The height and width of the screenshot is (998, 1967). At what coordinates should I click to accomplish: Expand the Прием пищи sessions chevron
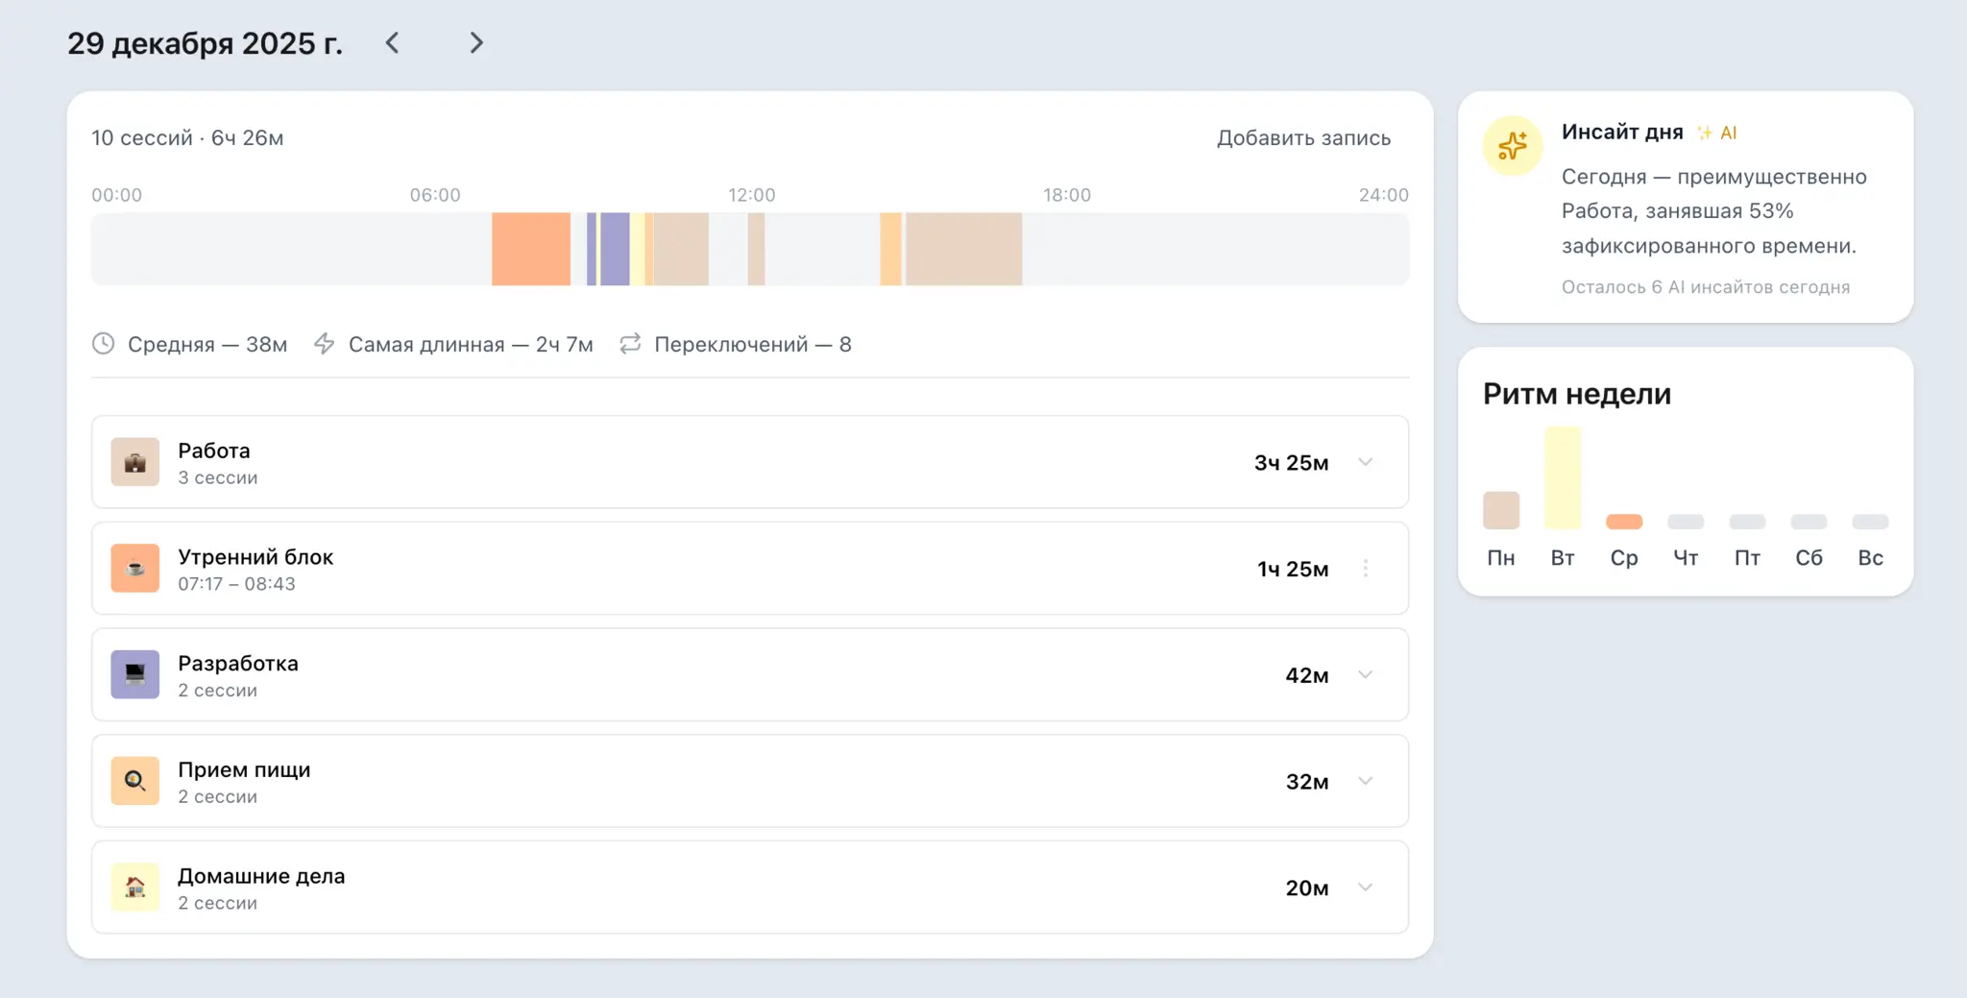(x=1365, y=781)
